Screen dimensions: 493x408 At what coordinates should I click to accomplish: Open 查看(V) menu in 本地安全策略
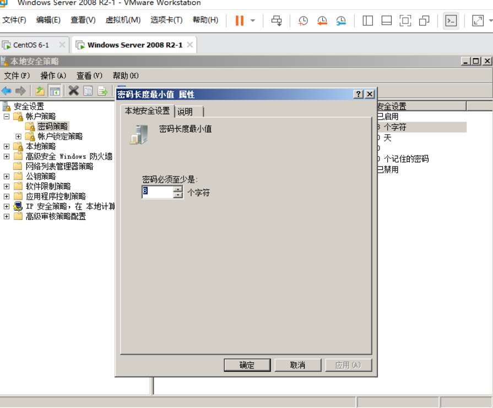click(89, 76)
